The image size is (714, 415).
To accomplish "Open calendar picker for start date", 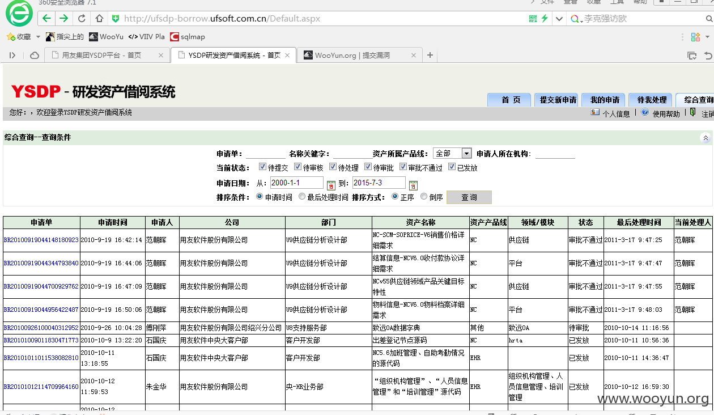I will 331,185.
